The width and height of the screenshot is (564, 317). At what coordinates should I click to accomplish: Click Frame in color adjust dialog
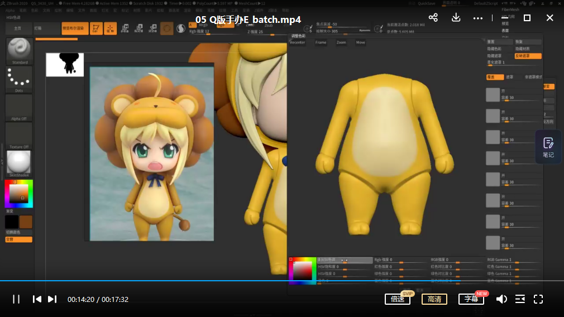(x=321, y=42)
